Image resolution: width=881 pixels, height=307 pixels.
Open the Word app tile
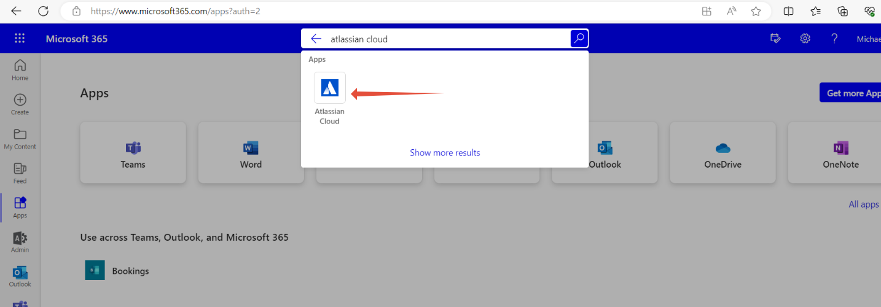251,152
